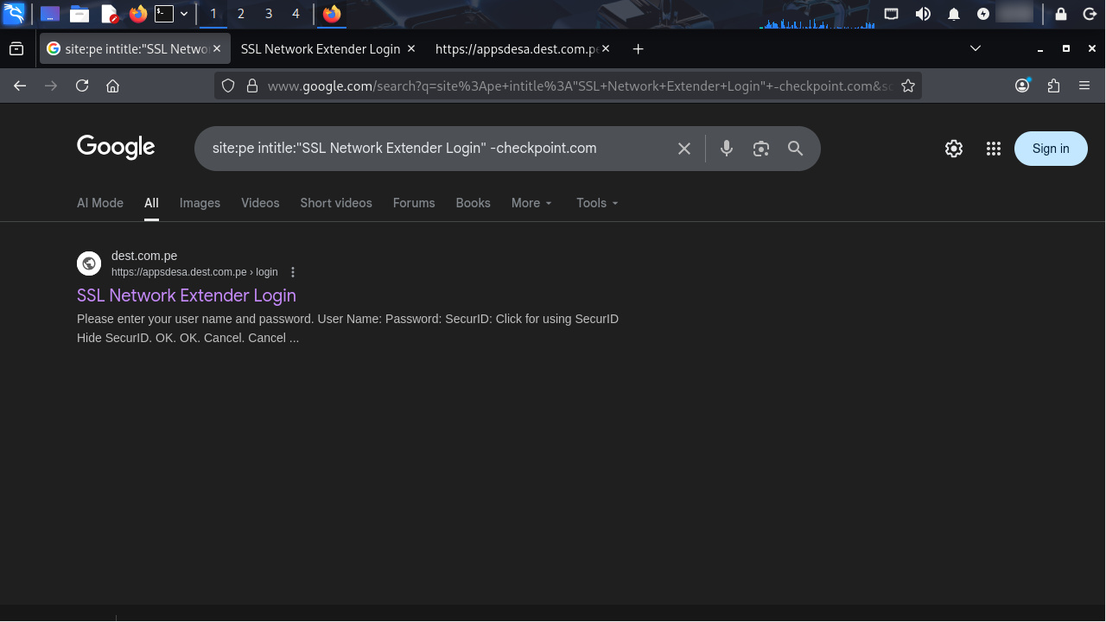This screenshot has height=622, width=1106.
Task: Click the Sign in button
Action: (x=1051, y=149)
